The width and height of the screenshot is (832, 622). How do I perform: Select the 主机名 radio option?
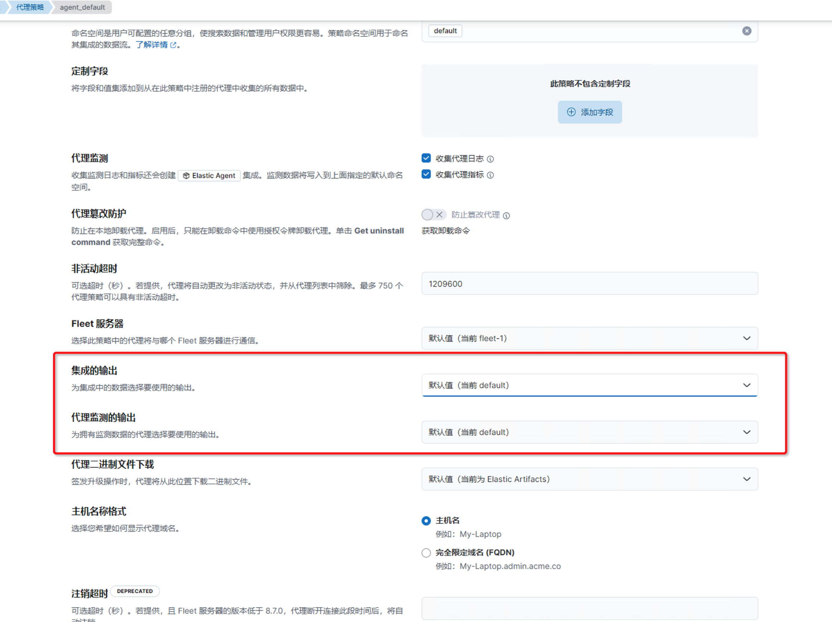coord(426,521)
